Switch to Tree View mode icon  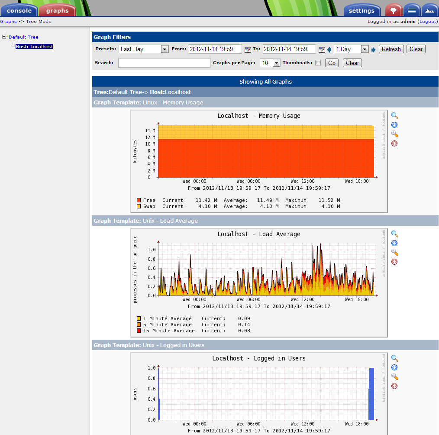pos(393,10)
